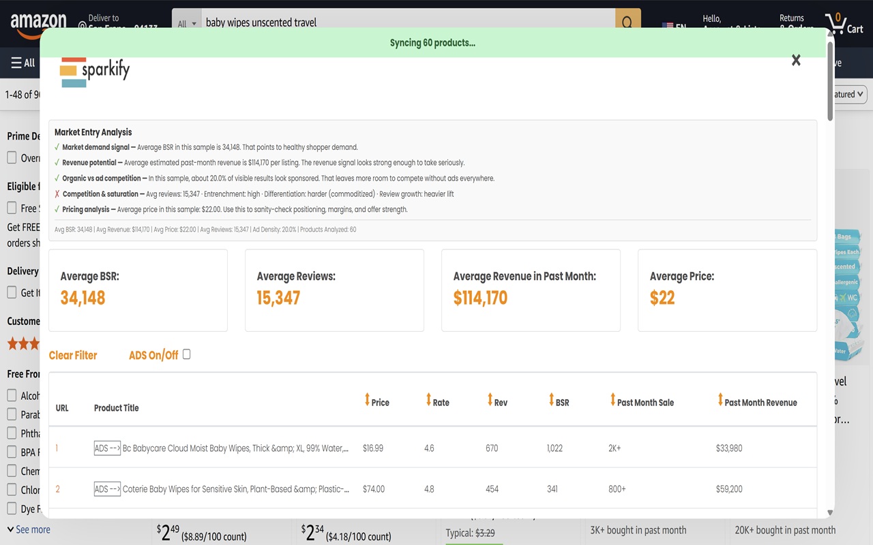Sort by Past Month Sale arrows icon

point(612,400)
